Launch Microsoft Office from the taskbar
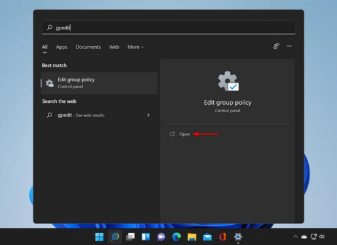Screen dimensions: 337x245 (x=222, y=237)
